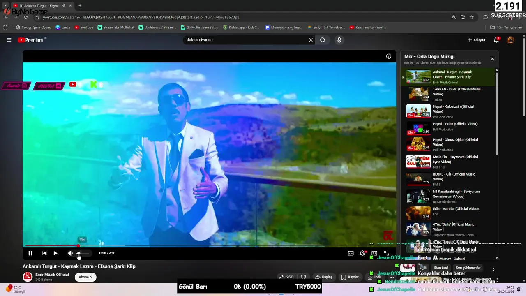Pause the video
The height and width of the screenshot is (296, 526).
[x=30, y=253]
